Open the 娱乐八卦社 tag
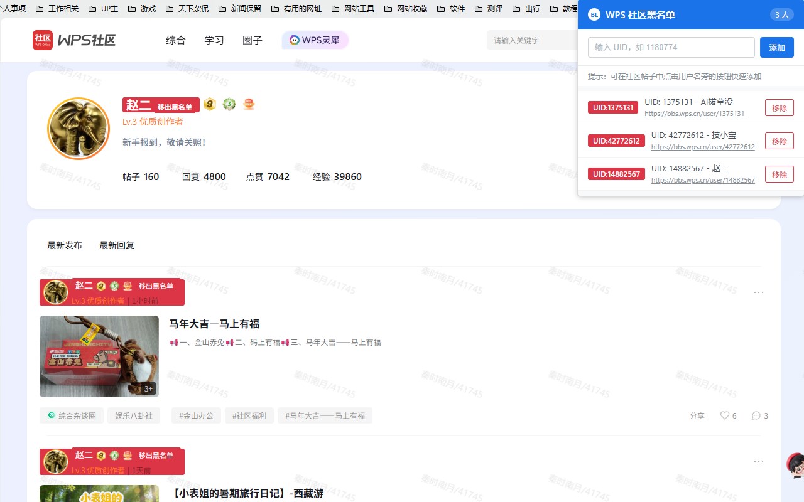Screen dimensions: 804x502 coord(134,415)
